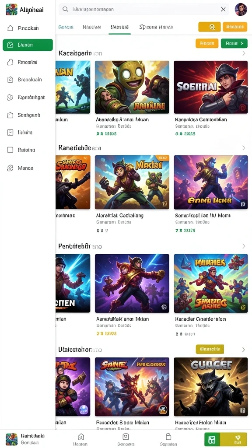Click the yellow button beside Utategiahan heading
The height and width of the screenshot is (448, 252).
[210, 349]
